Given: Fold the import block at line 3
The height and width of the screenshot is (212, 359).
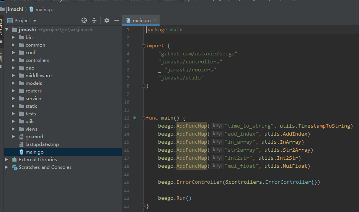Looking at the screenshot, I should pos(144,46).
